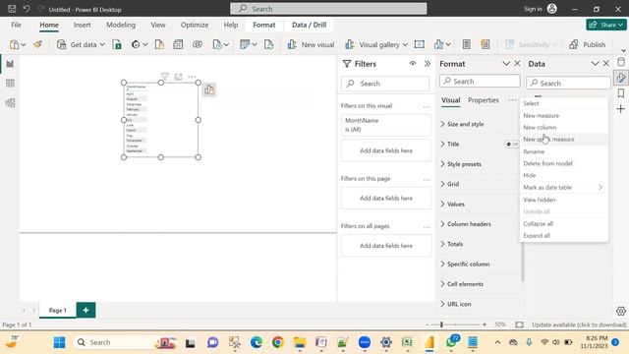Toggle the Title switch in Format pane
This screenshot has height=354, width=629.
click(511, 145)
